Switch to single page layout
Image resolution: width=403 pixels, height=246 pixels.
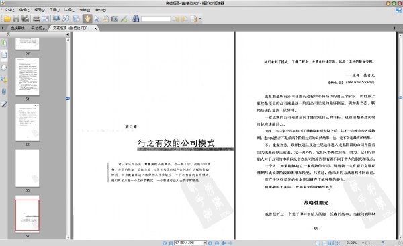(x=318, y=243)
